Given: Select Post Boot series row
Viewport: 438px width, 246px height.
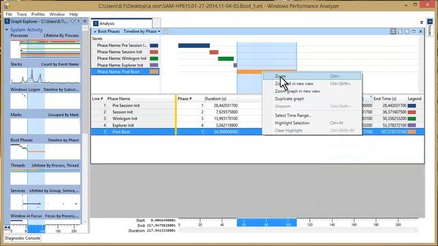Looking at the screenshot, I should [125, 72].
